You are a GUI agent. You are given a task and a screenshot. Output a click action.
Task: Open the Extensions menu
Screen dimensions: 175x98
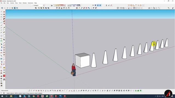(x=30, y=3)
